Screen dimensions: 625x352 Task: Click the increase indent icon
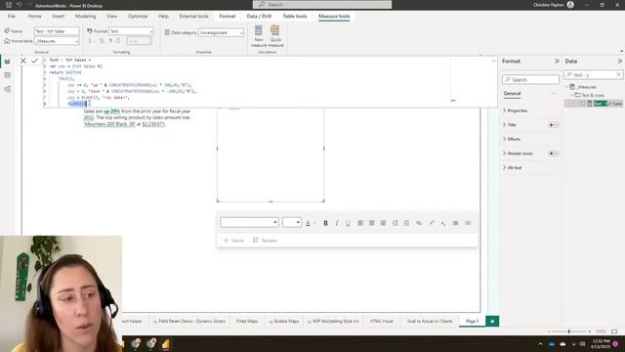tap(406, 223)
